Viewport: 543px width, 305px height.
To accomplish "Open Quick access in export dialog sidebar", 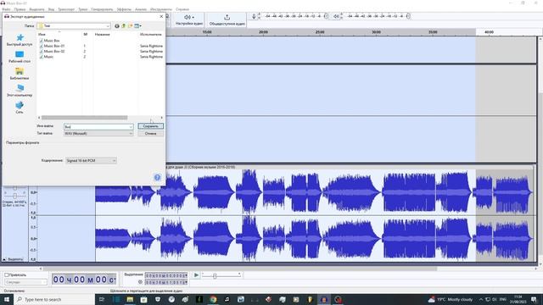I will coord(20,40).
